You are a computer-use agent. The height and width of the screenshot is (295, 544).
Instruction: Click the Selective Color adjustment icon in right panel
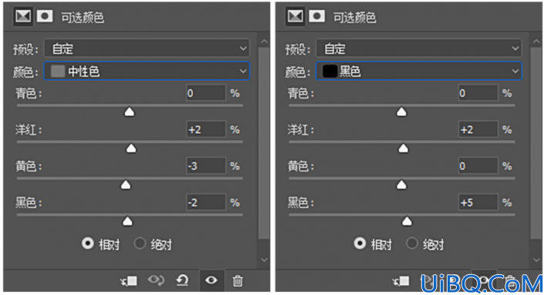tap(296, 16)
